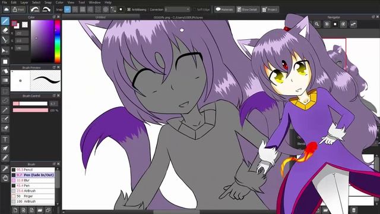The image size is (380, 214).
Task: Undock the Navigator panel
Action: [x=373, y=17]
